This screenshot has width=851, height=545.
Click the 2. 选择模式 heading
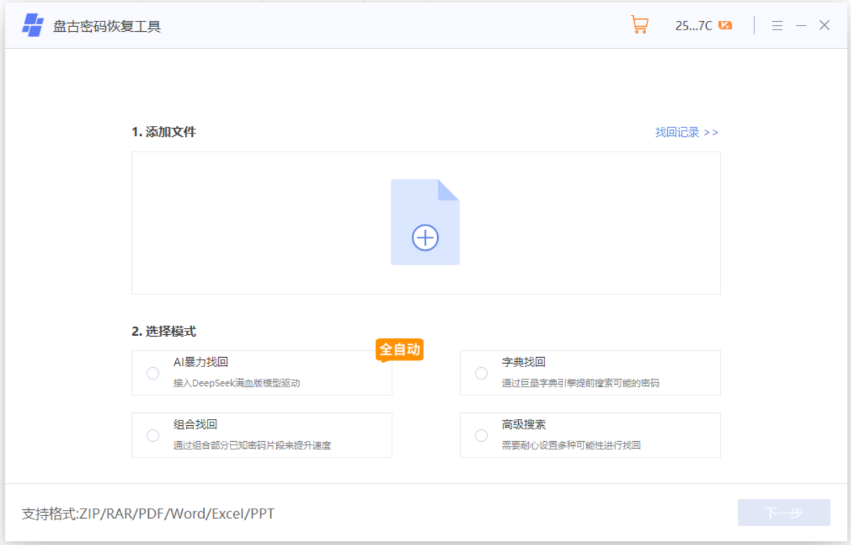(x=164, y=331)
